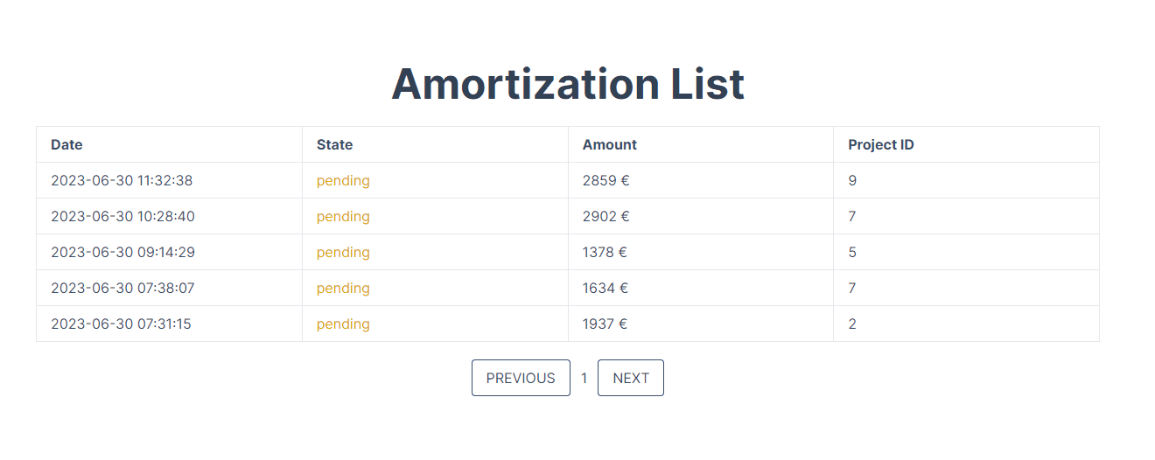This screenshot has width=1155, height=460.
Task: Open the row dated 2023-06-30 11:32:38
Action: click(567, 180)
